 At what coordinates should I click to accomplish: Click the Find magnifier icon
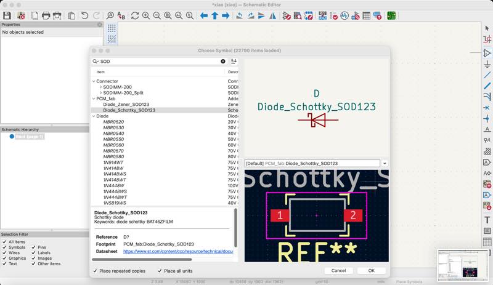110,15
